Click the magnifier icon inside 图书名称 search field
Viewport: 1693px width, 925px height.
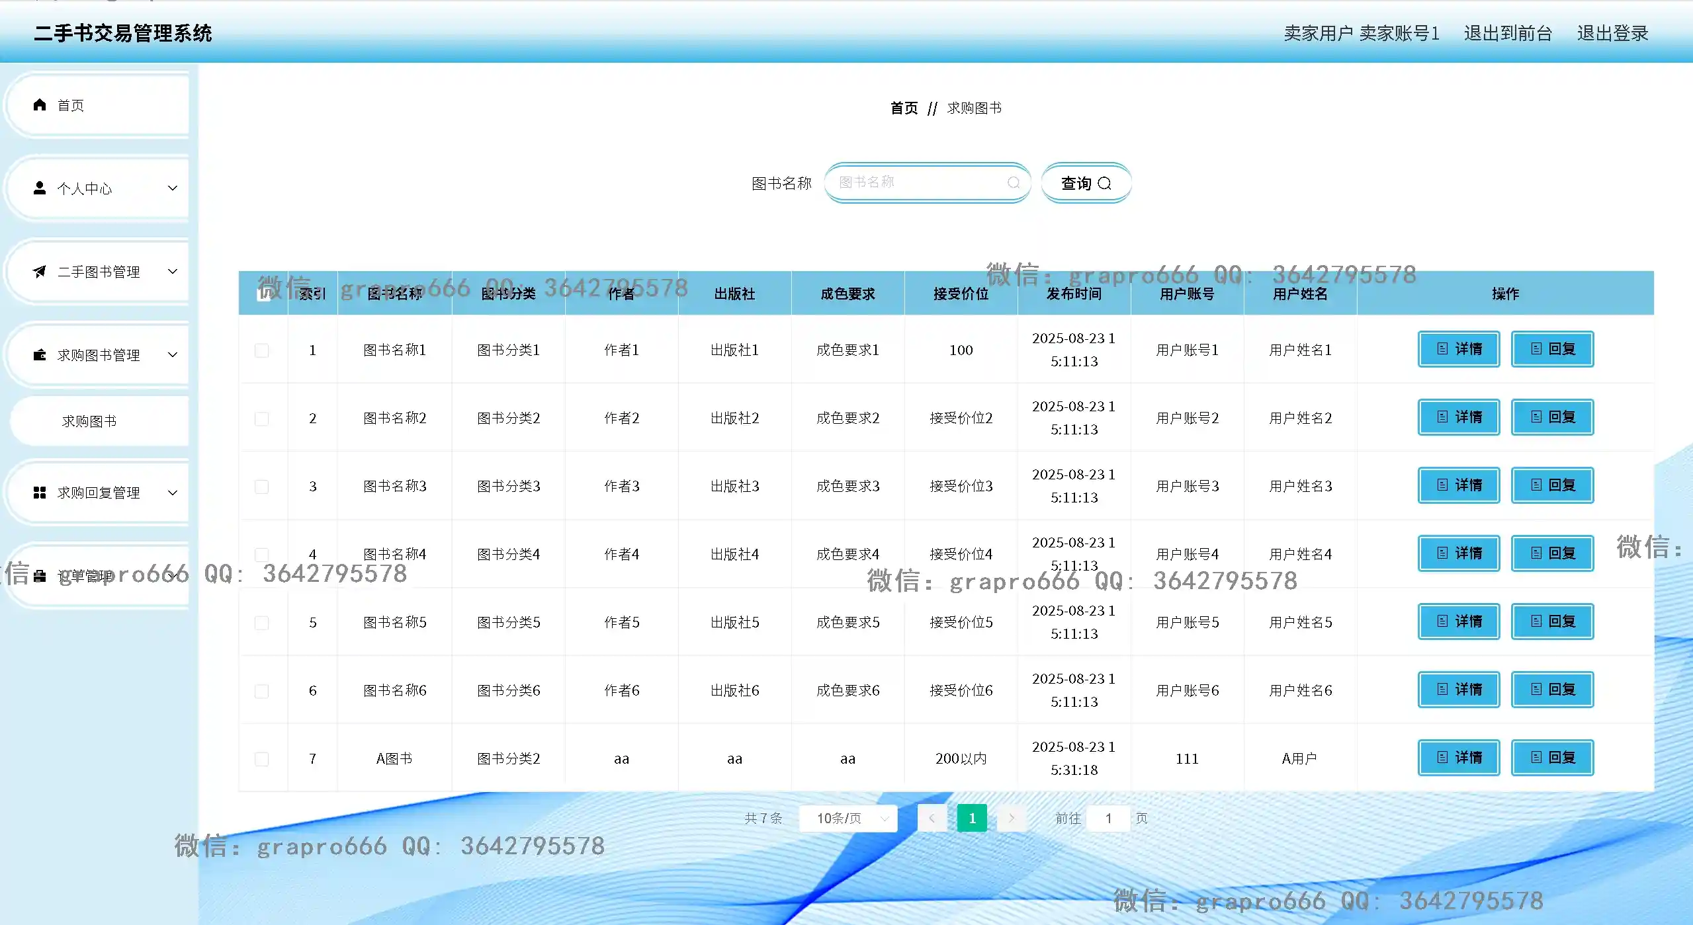point(1013,183)
